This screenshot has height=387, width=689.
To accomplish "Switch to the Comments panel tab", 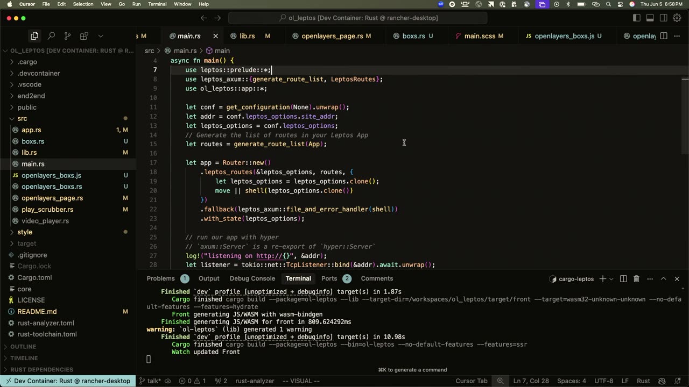I will (x=377, y=278).
